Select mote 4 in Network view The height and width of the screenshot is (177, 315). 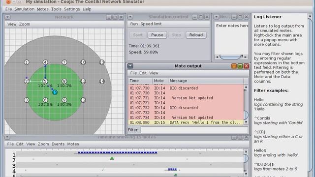pyautogui.click(x=45, y=62)
